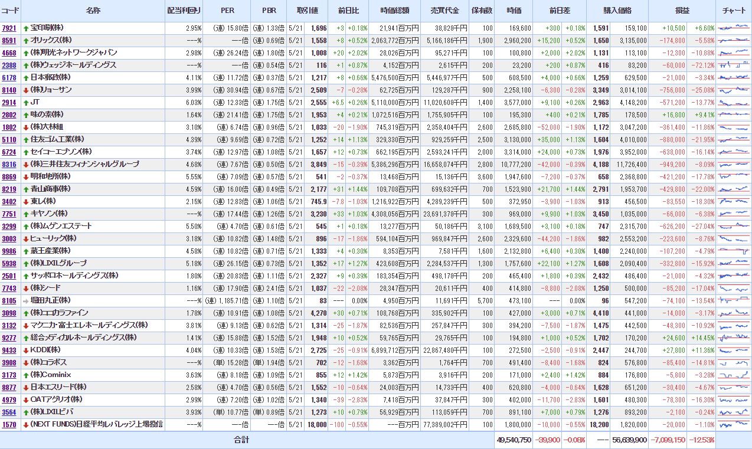The height and width of the screenshot is (449, 752).
Task: Click the 配当利回り column header
Action: (184, 11)
